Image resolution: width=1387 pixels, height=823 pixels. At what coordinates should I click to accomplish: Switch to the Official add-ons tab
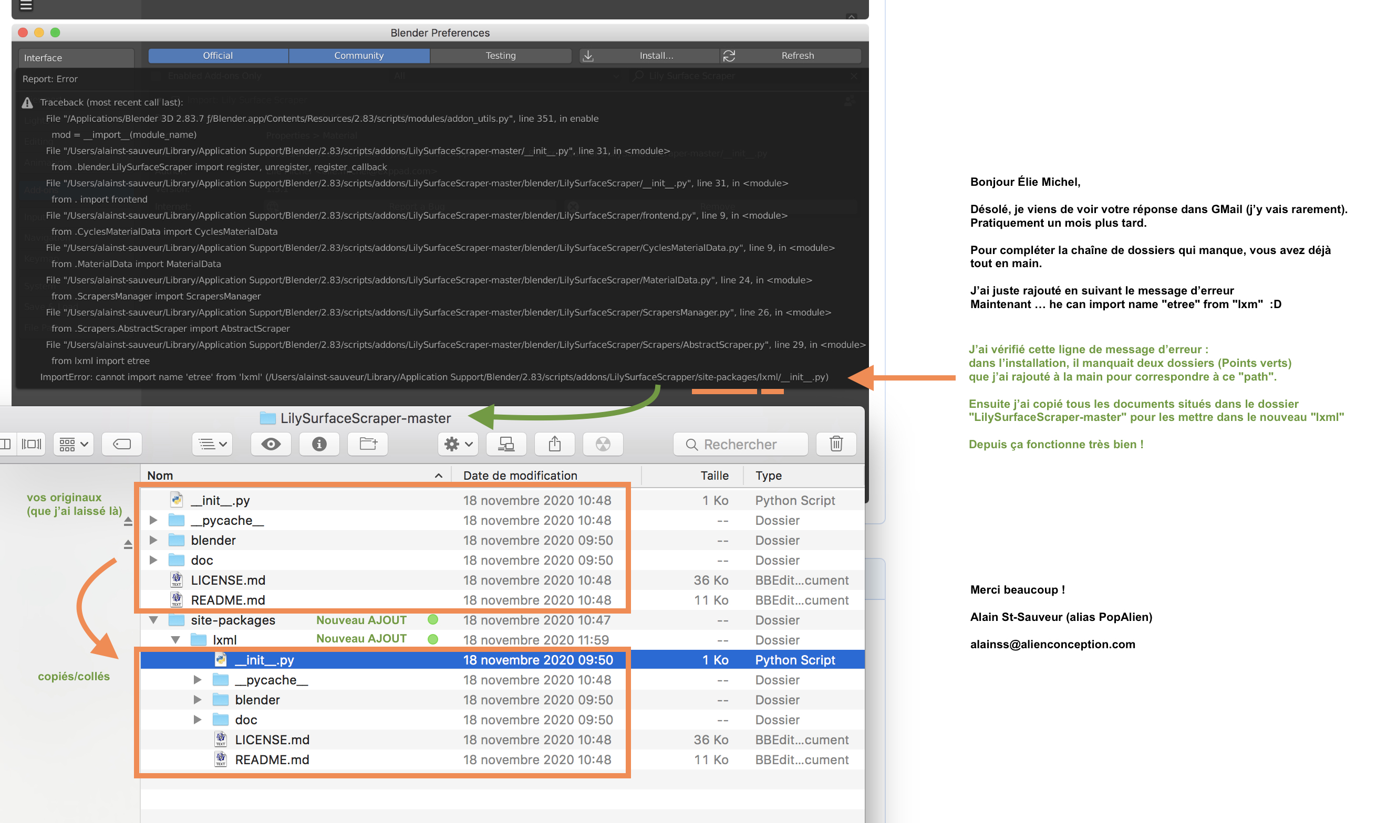[218, 56]
